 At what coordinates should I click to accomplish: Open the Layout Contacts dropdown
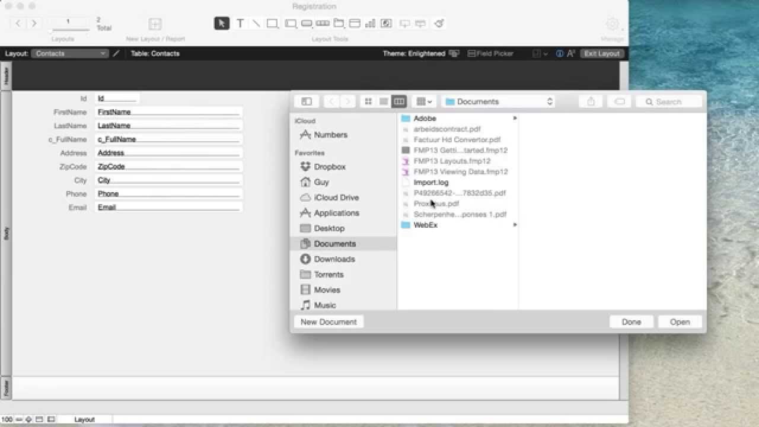69,53
